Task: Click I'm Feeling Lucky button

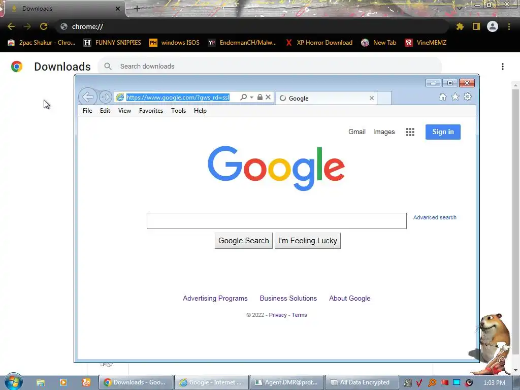Action: click(307, 241)
